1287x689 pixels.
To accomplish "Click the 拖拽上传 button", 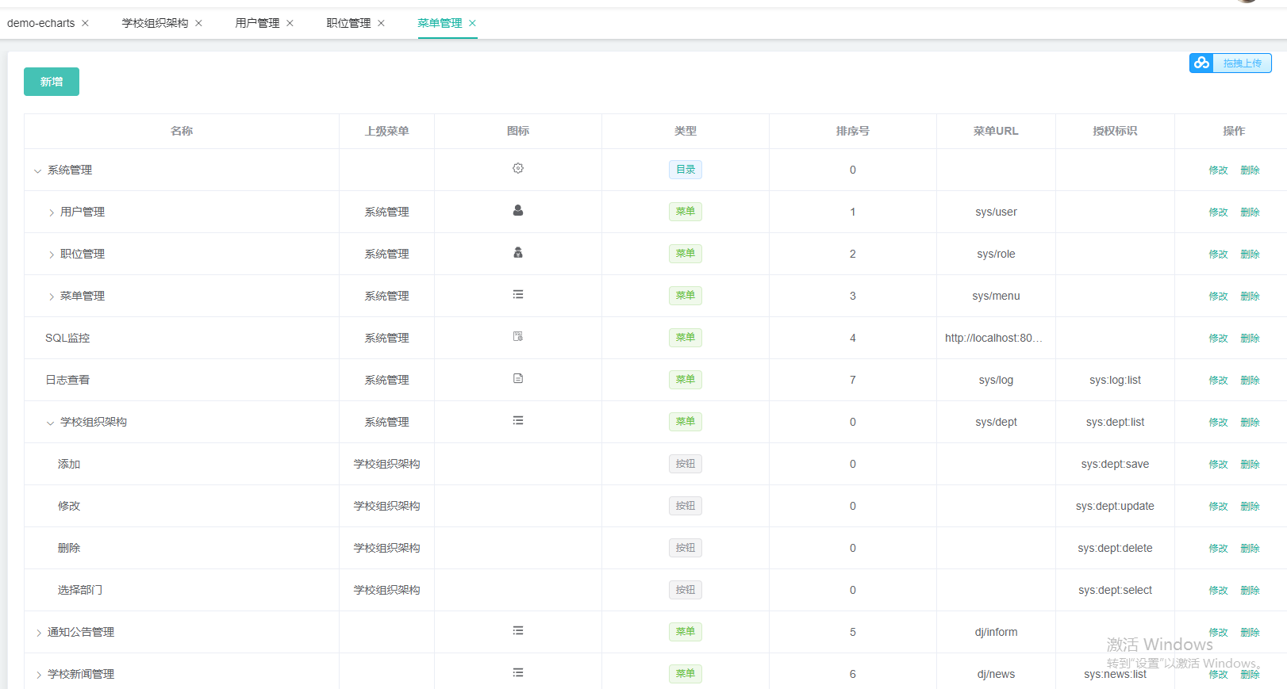I will point(1231,63).
